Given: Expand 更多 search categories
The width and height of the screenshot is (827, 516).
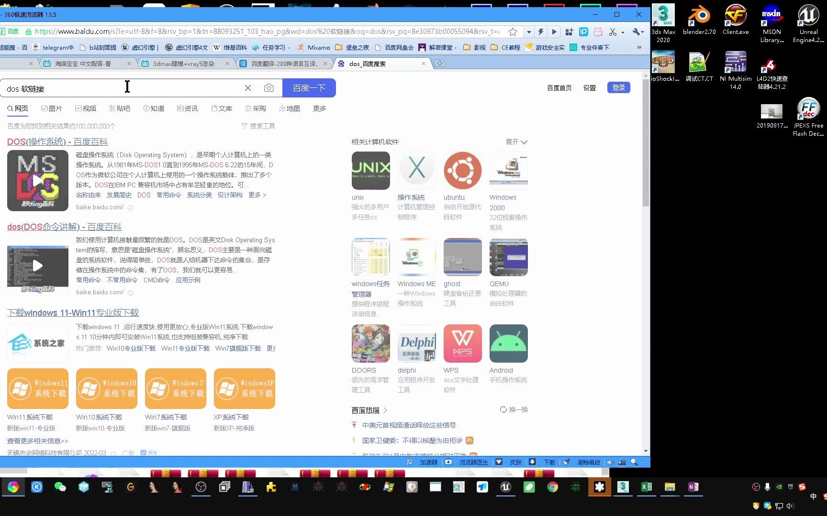Looking at the screenshot, I should click(x=320, y=108).
